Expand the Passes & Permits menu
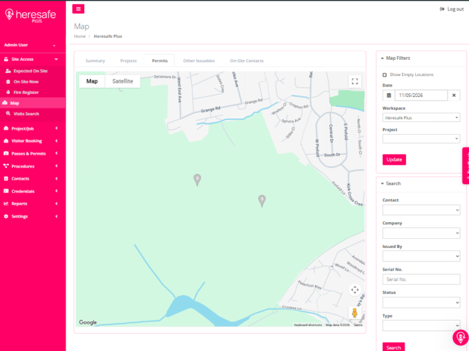Image resolution: width=469 pixels, height=351 pixels. (x=33, y=154)
